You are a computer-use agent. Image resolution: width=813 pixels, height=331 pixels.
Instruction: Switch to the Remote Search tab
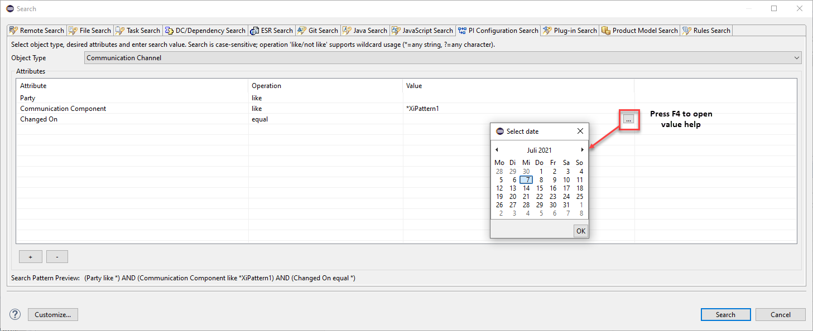36,30
